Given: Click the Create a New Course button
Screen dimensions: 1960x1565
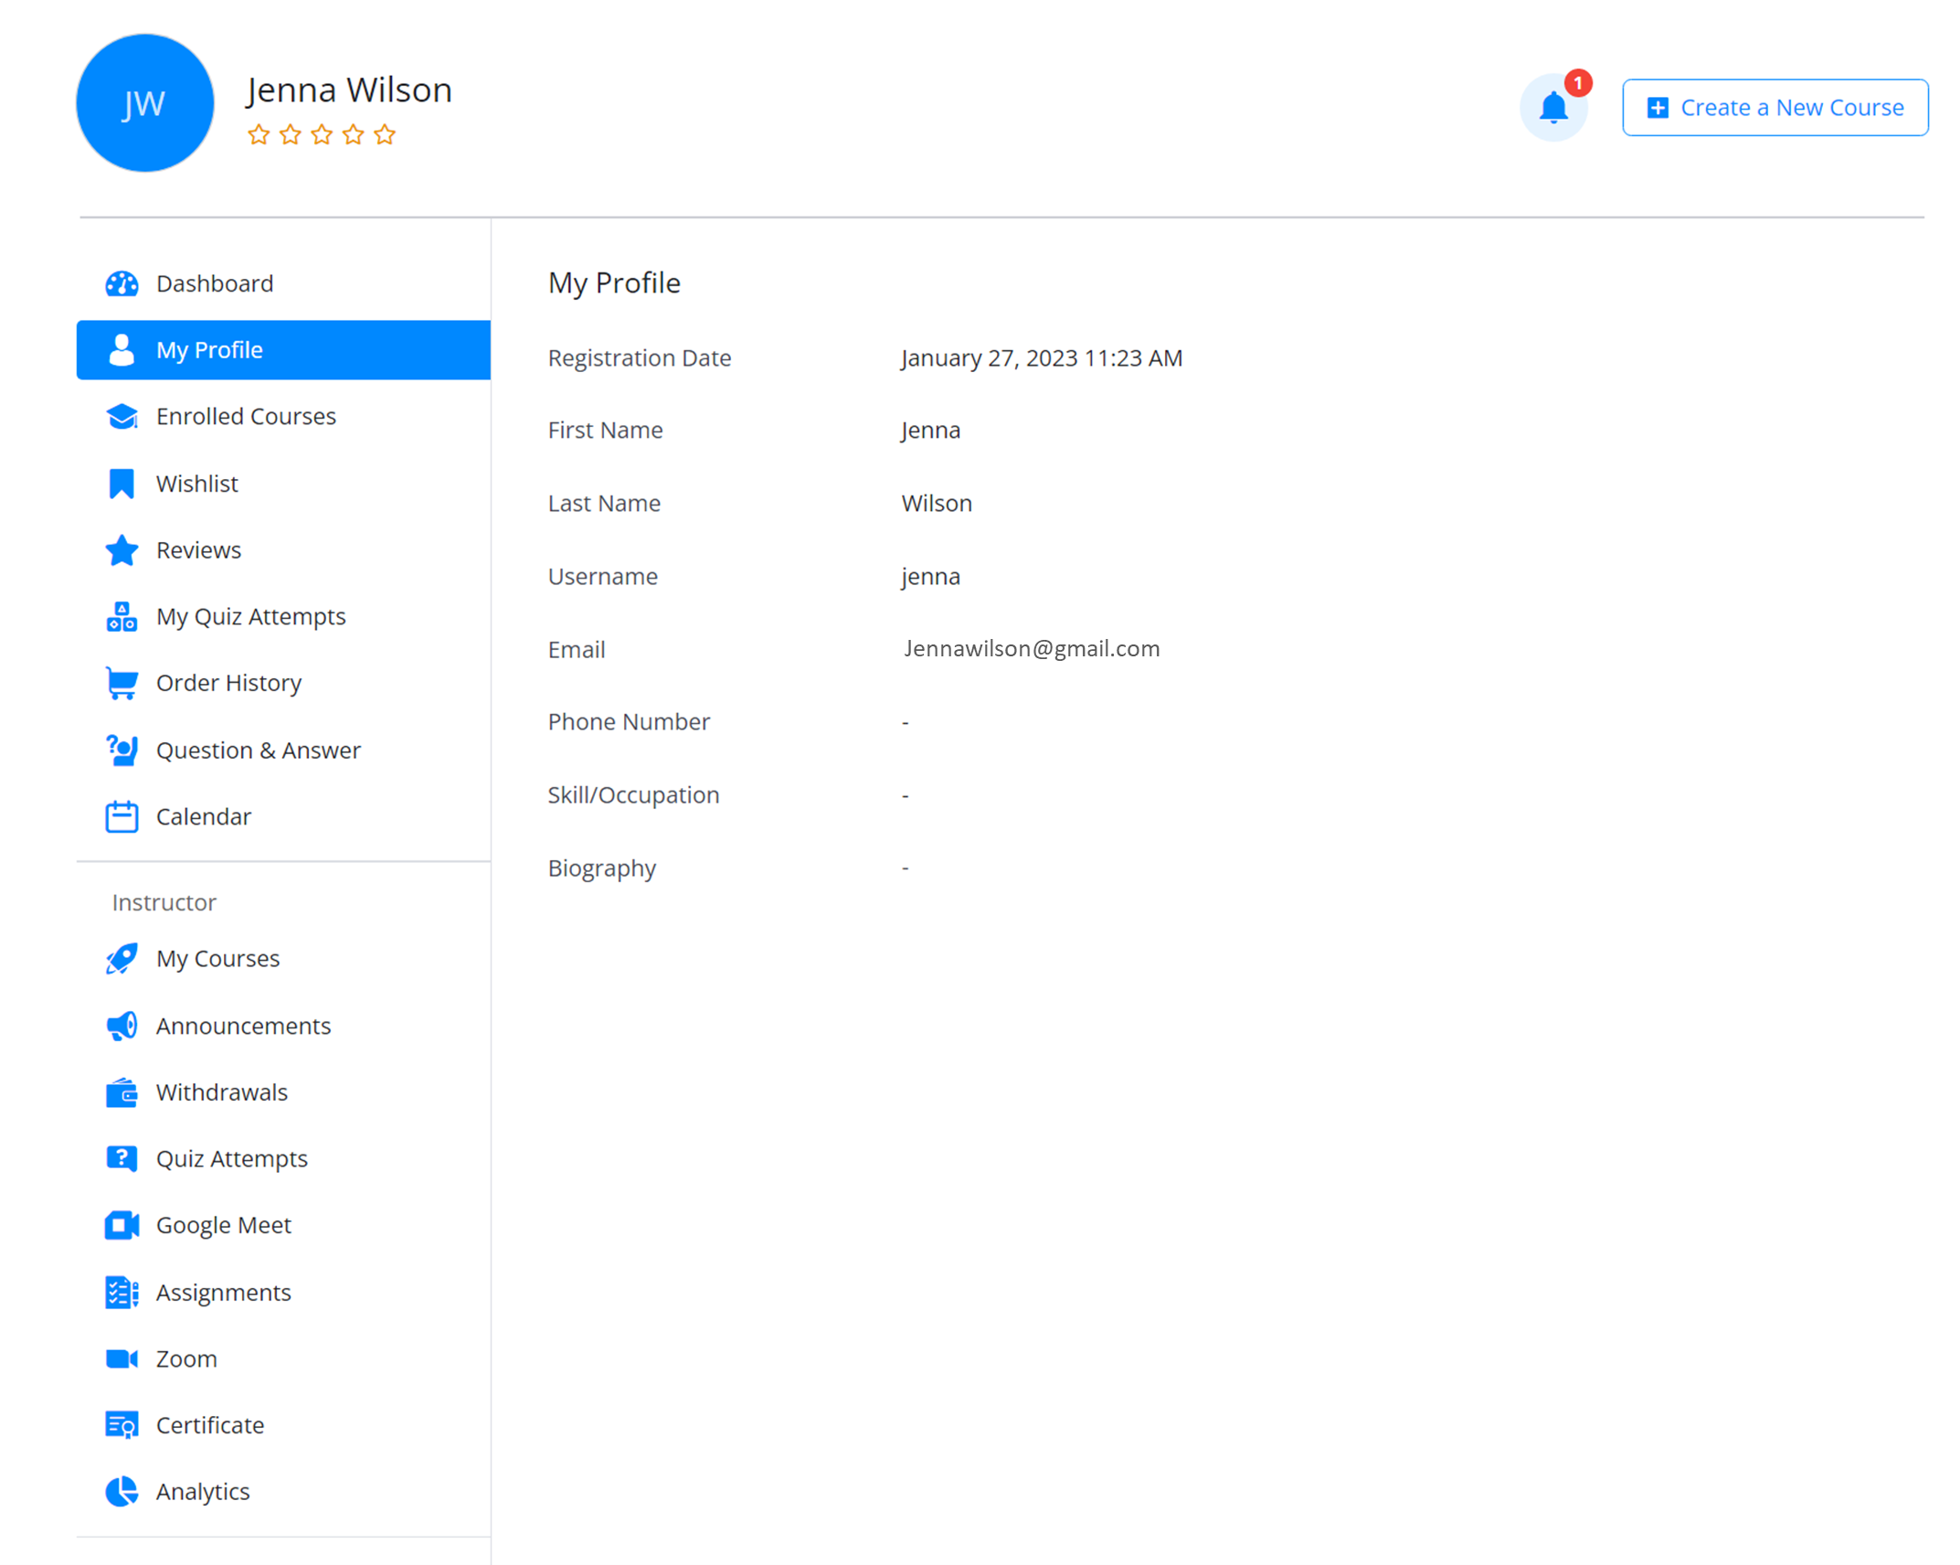Looking at the screenshot, I should pyautogui.click(x=1775, y=108).
